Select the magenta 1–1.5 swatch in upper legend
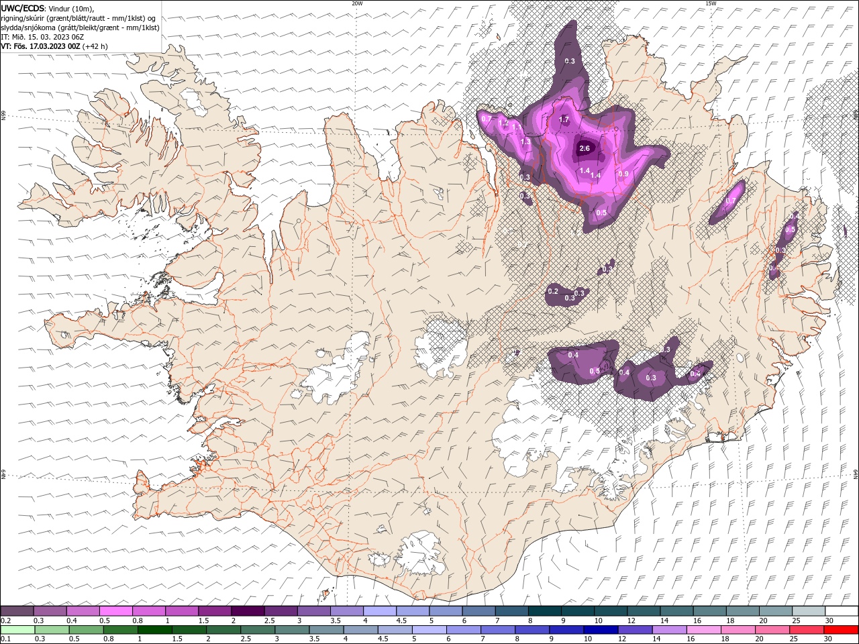This screenshot has height=644, width=859. coord(182,610)
